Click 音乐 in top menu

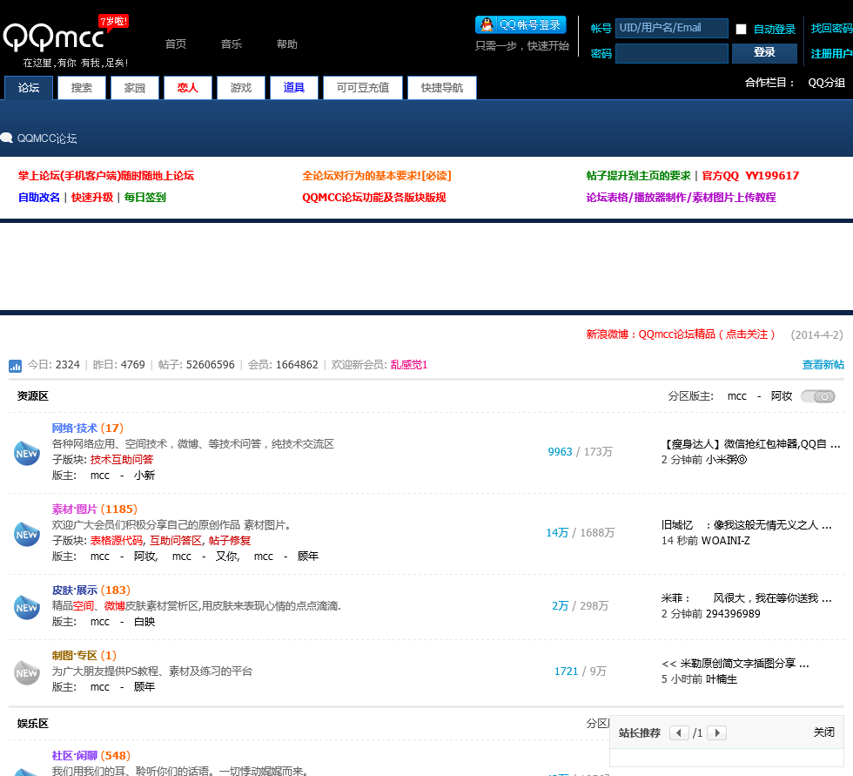click(232, 44)
